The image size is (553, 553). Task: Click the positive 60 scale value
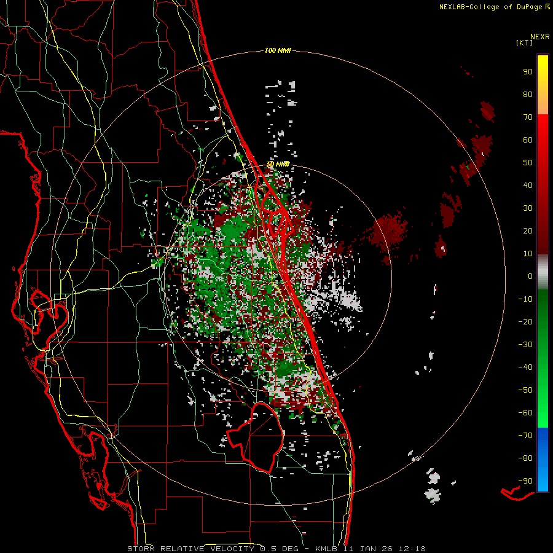pyautogui.click(x=528, y=139)
